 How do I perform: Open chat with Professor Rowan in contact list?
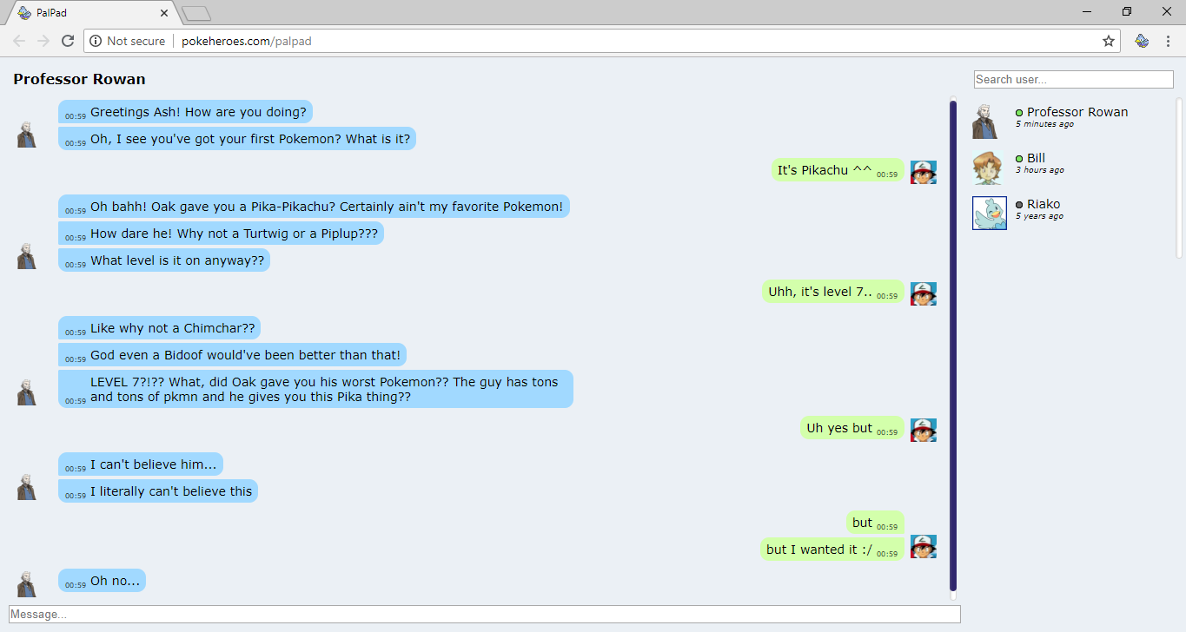1071,119
